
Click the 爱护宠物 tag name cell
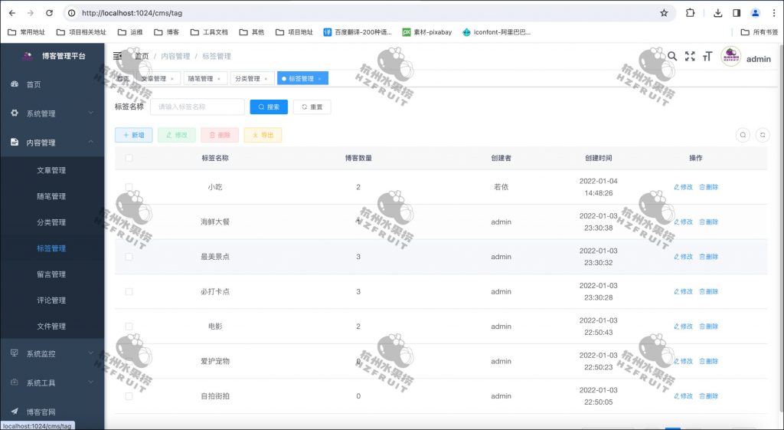pos(215,361)
